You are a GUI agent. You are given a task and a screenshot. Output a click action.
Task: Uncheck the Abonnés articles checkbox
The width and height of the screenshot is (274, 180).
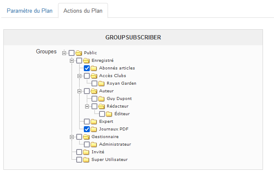87,68
